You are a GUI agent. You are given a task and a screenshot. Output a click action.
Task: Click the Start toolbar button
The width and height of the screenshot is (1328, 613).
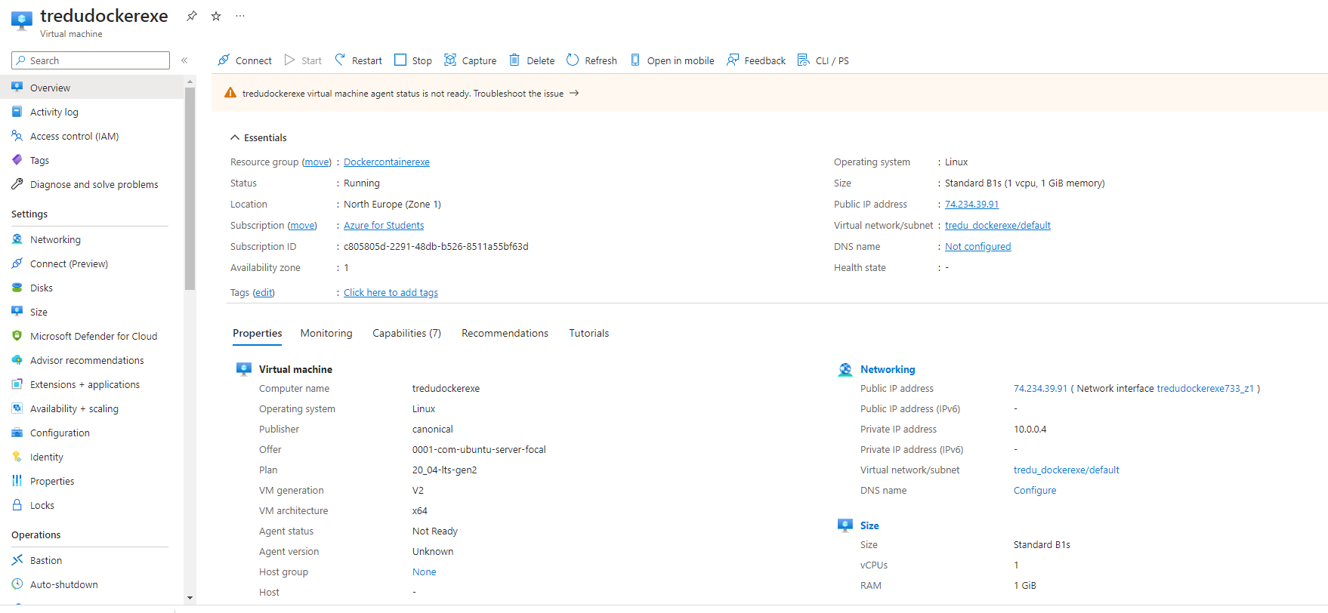pyautogui.click(x=303, y=60)
